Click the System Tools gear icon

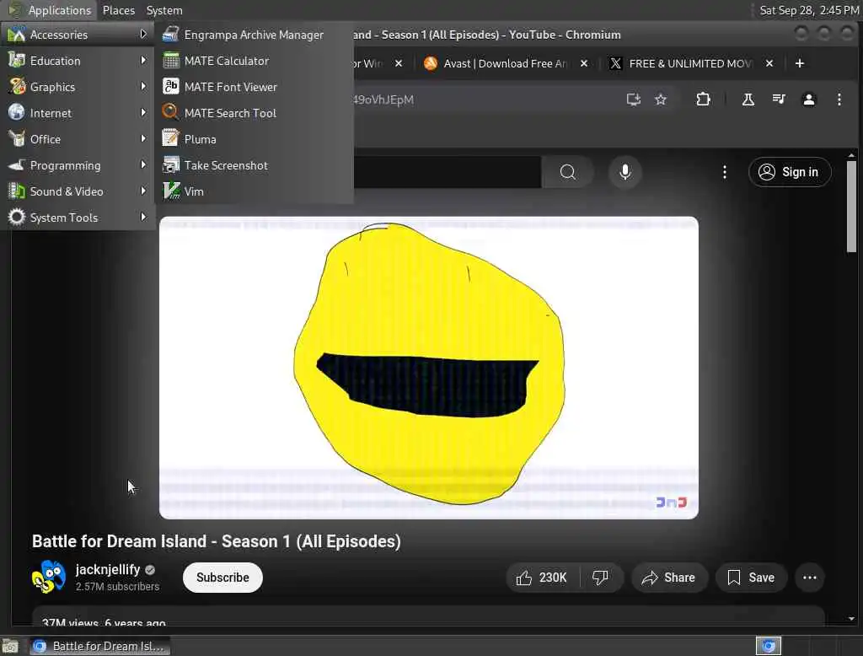(x=17, y=217)
